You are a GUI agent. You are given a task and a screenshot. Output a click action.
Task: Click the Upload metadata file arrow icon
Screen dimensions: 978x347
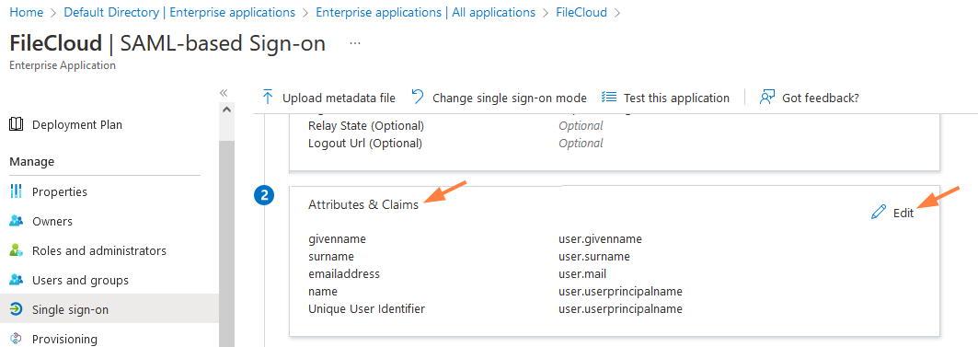[x=268, y=97]
